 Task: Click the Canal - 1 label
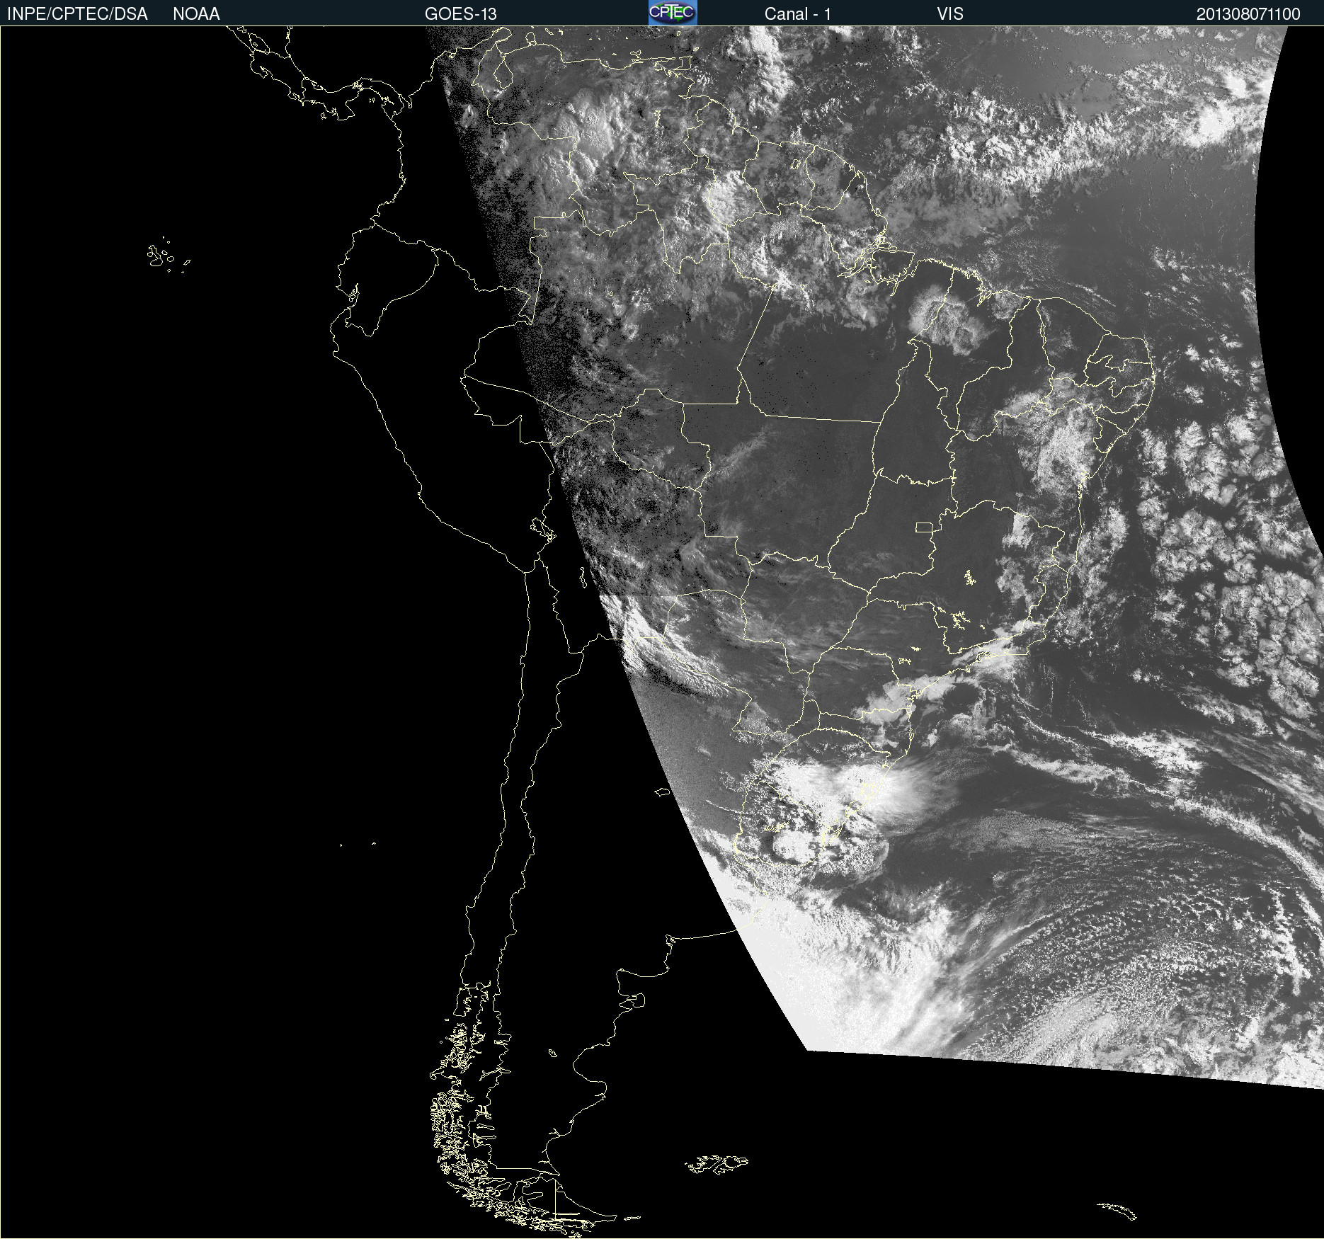pyautogui.click(x=798, y=14)
